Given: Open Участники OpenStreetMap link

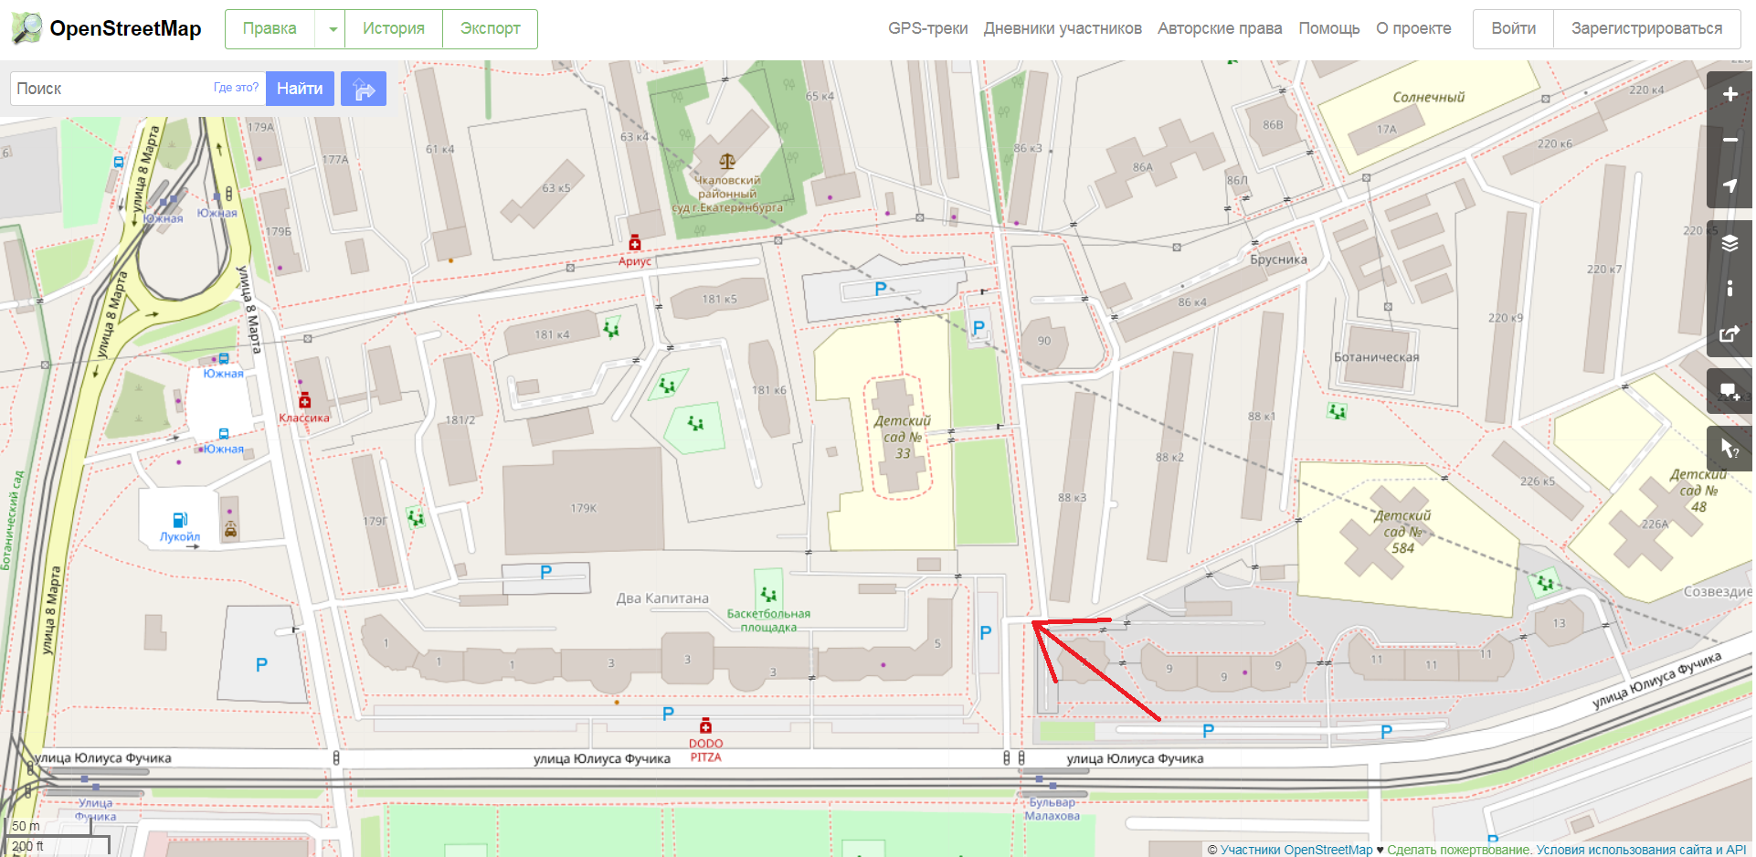Looking at the screenshot, I should pyautogui.click(x=1296, y=850).
